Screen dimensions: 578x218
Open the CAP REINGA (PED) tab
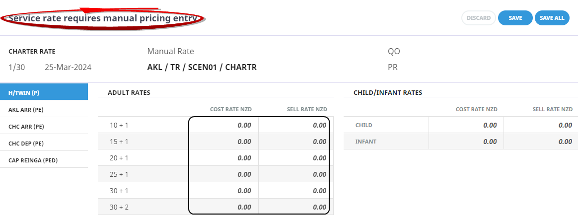point(44,160)
